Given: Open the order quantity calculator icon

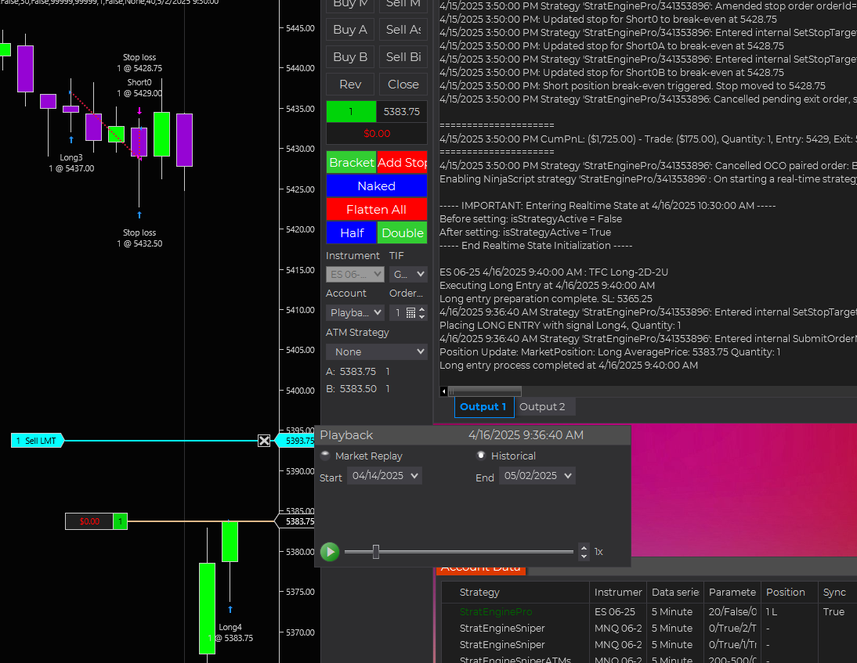Looking at the screenshot, I should coord(410,312).
